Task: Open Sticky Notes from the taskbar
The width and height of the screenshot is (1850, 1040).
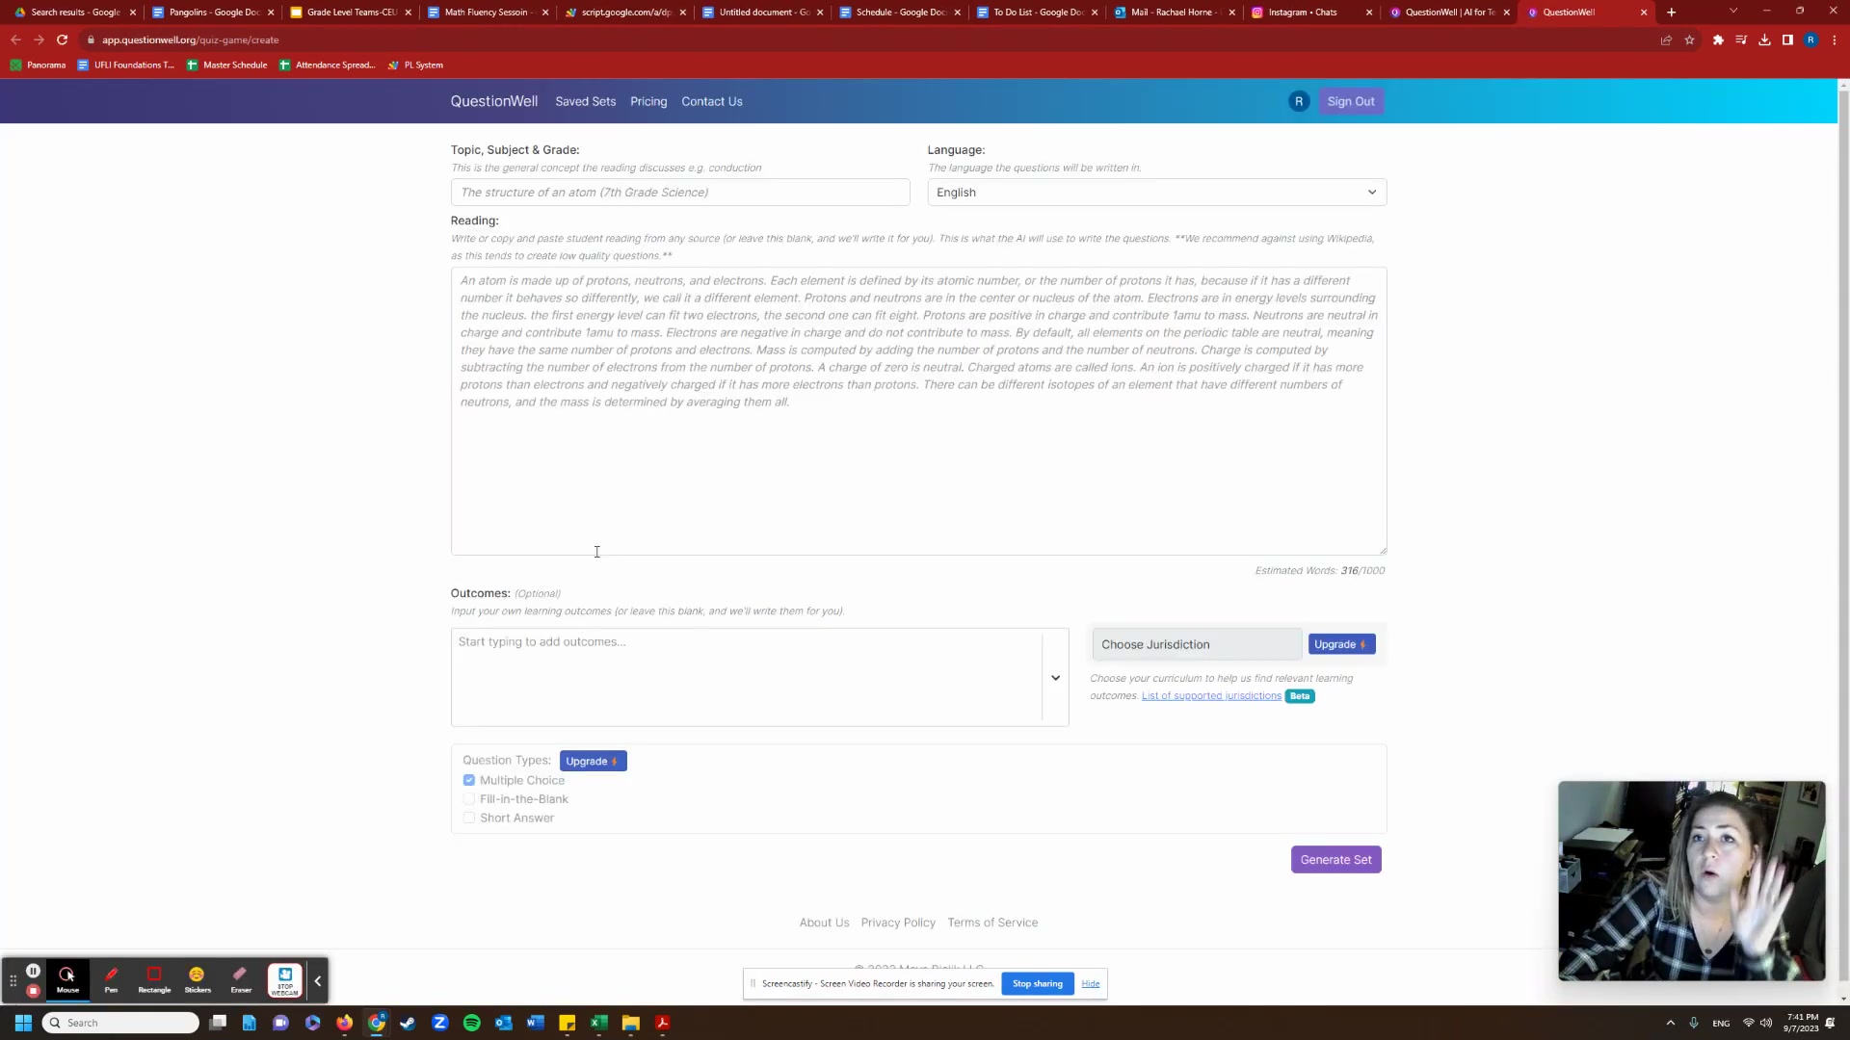Action: (x=568, y=1023)
